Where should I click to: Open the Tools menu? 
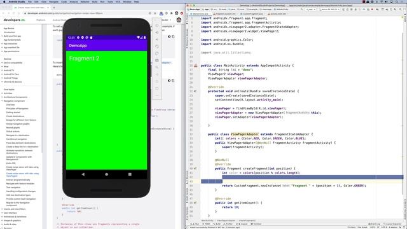click(110, 1)
